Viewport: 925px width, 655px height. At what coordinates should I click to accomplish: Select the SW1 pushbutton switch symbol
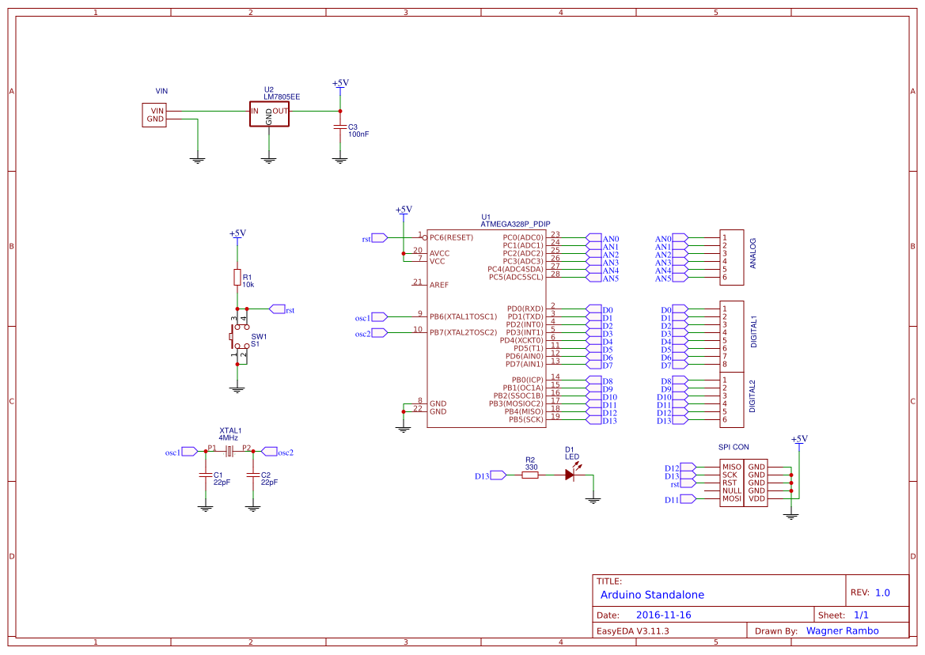[x=239, y=337]
